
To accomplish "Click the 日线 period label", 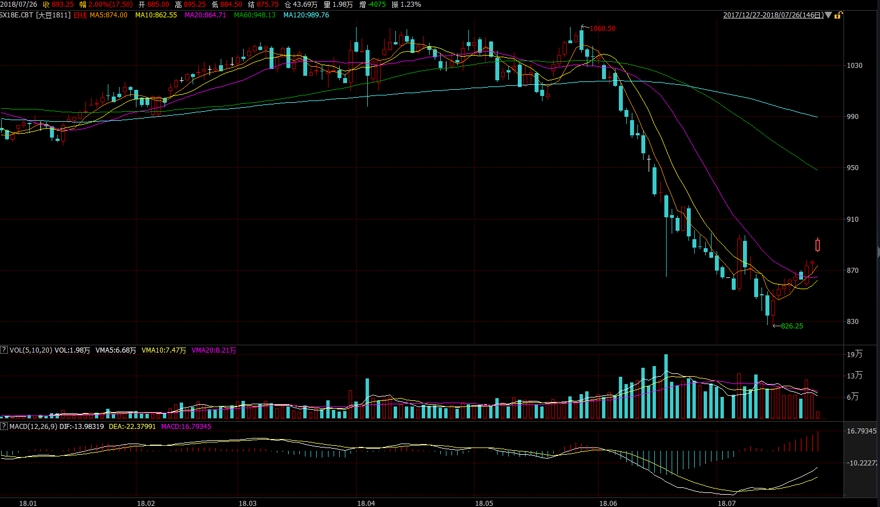I will click(x=80, y=15).
